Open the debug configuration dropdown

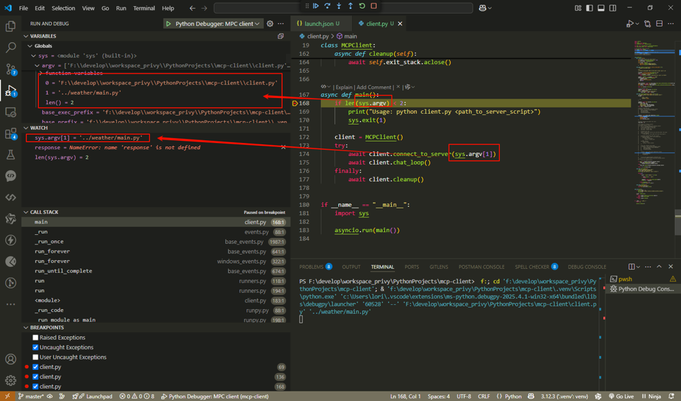[214, 24]
